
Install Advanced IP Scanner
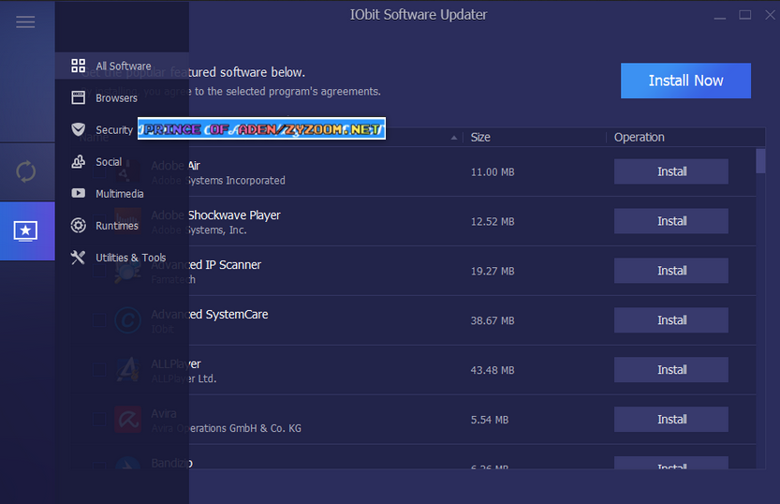pos(671,271)
